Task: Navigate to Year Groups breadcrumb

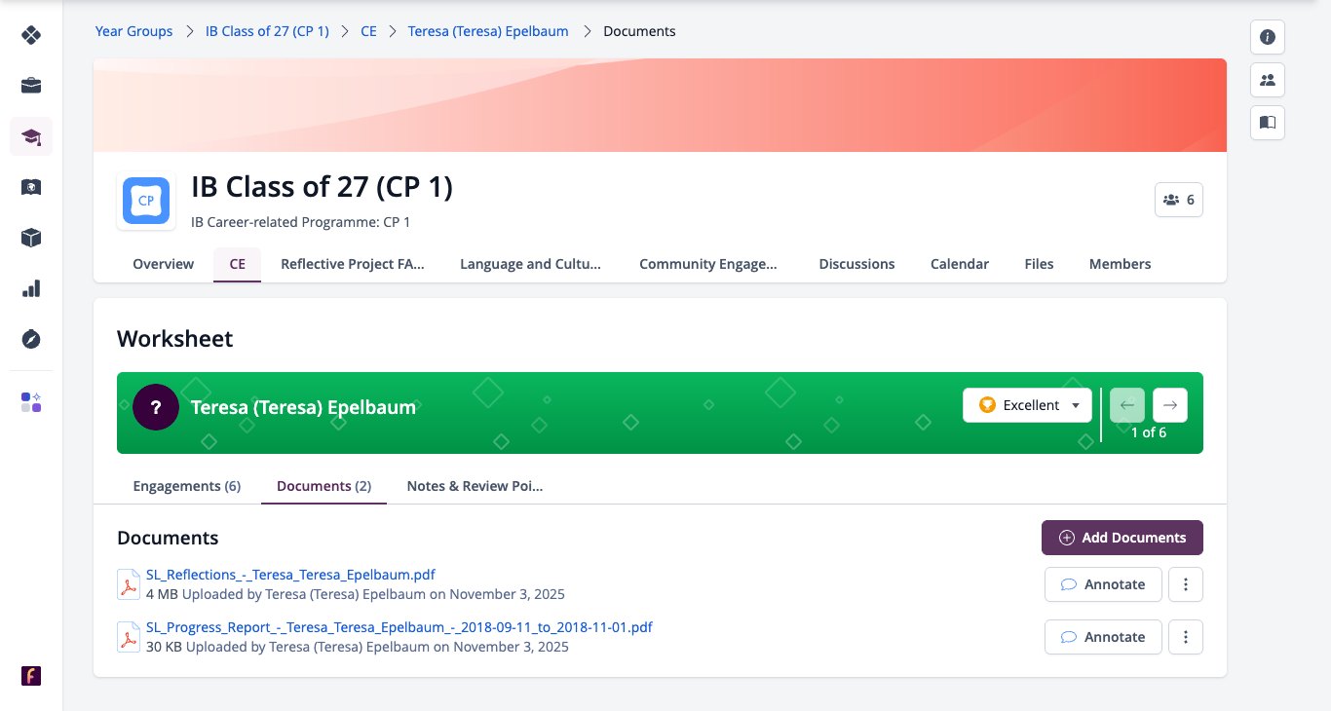Action: coord(133,31)
